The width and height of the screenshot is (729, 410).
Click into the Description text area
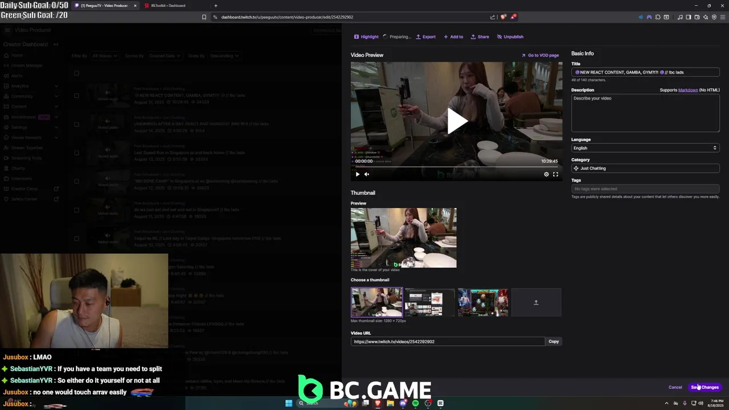(x=645, y=113)
